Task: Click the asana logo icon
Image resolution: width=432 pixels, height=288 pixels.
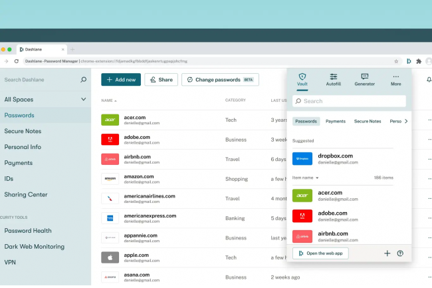Action: [110, 277]
